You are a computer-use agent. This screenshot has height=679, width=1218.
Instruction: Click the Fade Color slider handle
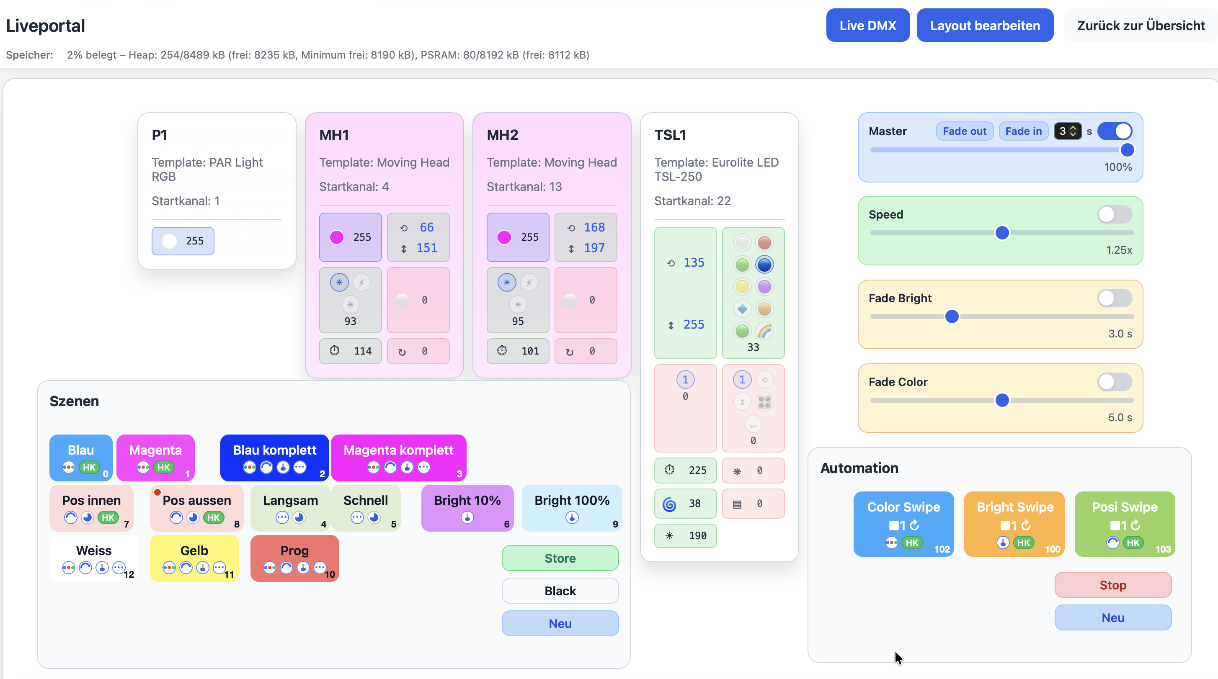click(1002, 400)
